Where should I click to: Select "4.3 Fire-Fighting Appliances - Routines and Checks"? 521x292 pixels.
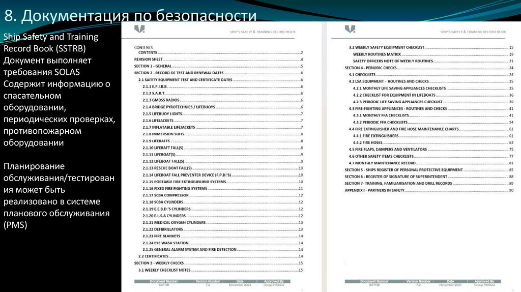coord(431,109)
